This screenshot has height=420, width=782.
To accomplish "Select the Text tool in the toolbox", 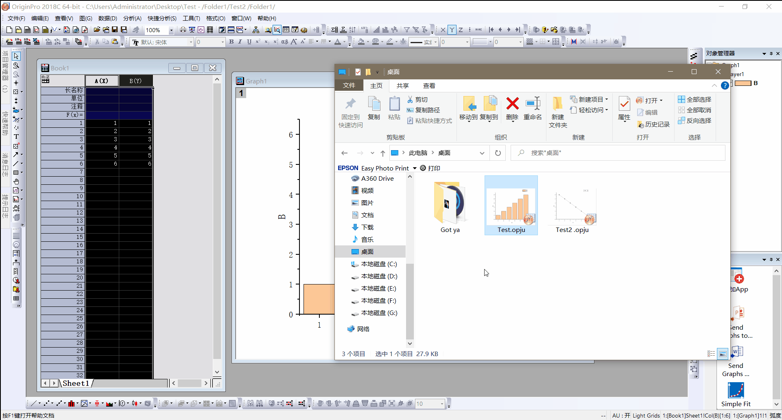I will click(16, 137).
